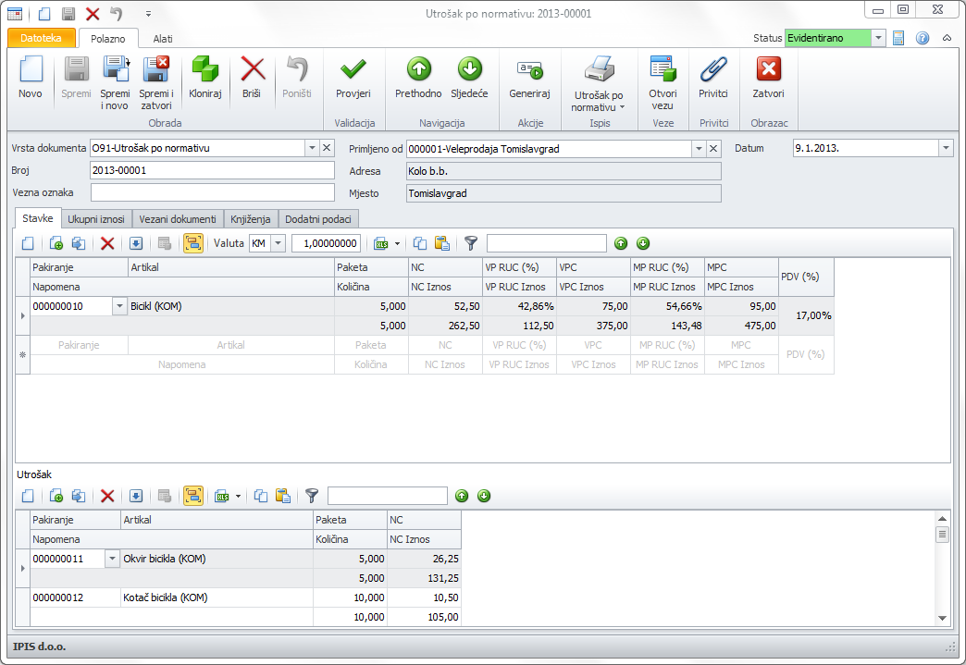Run the Generiraj action
Viewport: 966px width, 665px height.
[530, 78]
